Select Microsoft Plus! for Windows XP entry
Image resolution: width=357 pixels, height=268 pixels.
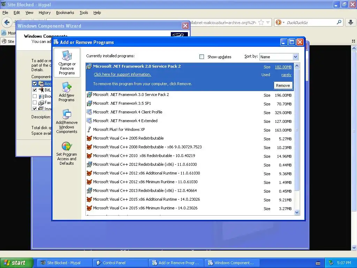(190, 130)
